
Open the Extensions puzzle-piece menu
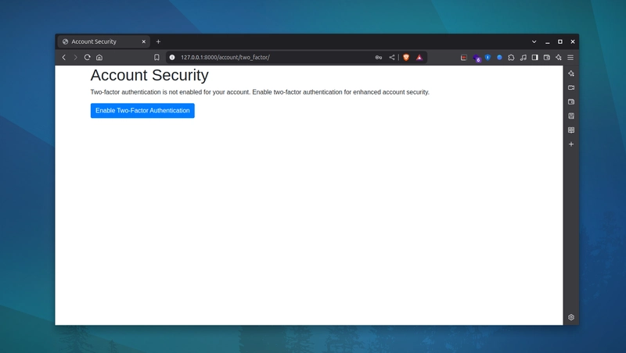coord(511,57)
